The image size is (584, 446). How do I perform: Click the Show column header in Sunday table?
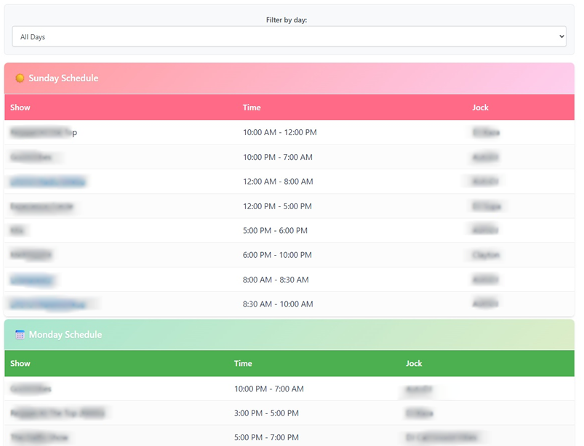coord(20,108)
